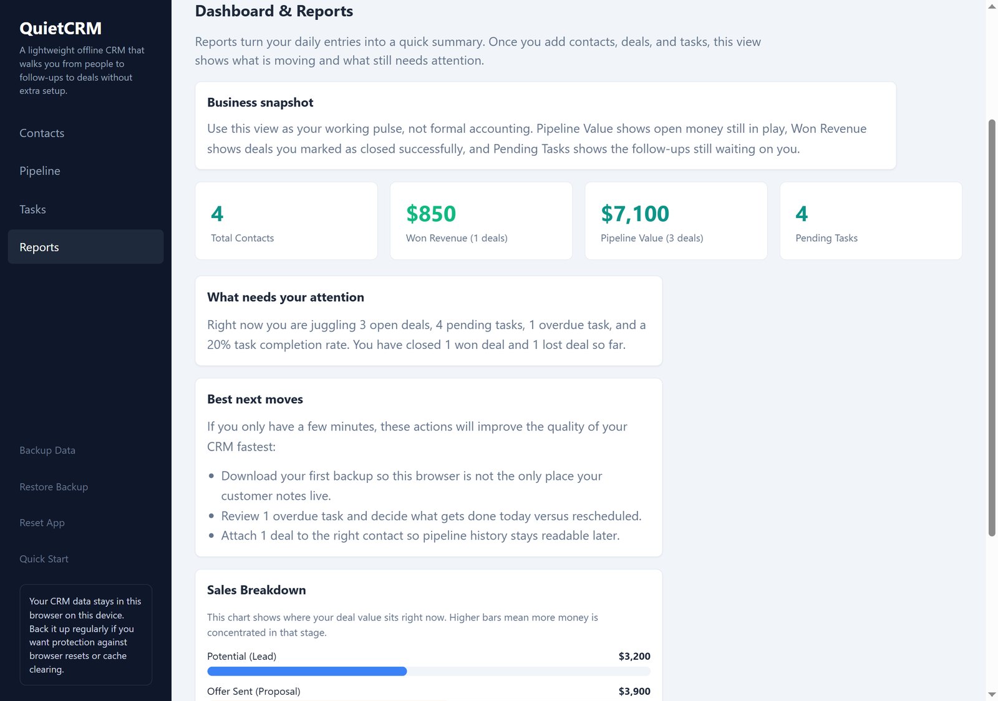Click the "Your CRM data stays" sidebar note

coord(85,635)
